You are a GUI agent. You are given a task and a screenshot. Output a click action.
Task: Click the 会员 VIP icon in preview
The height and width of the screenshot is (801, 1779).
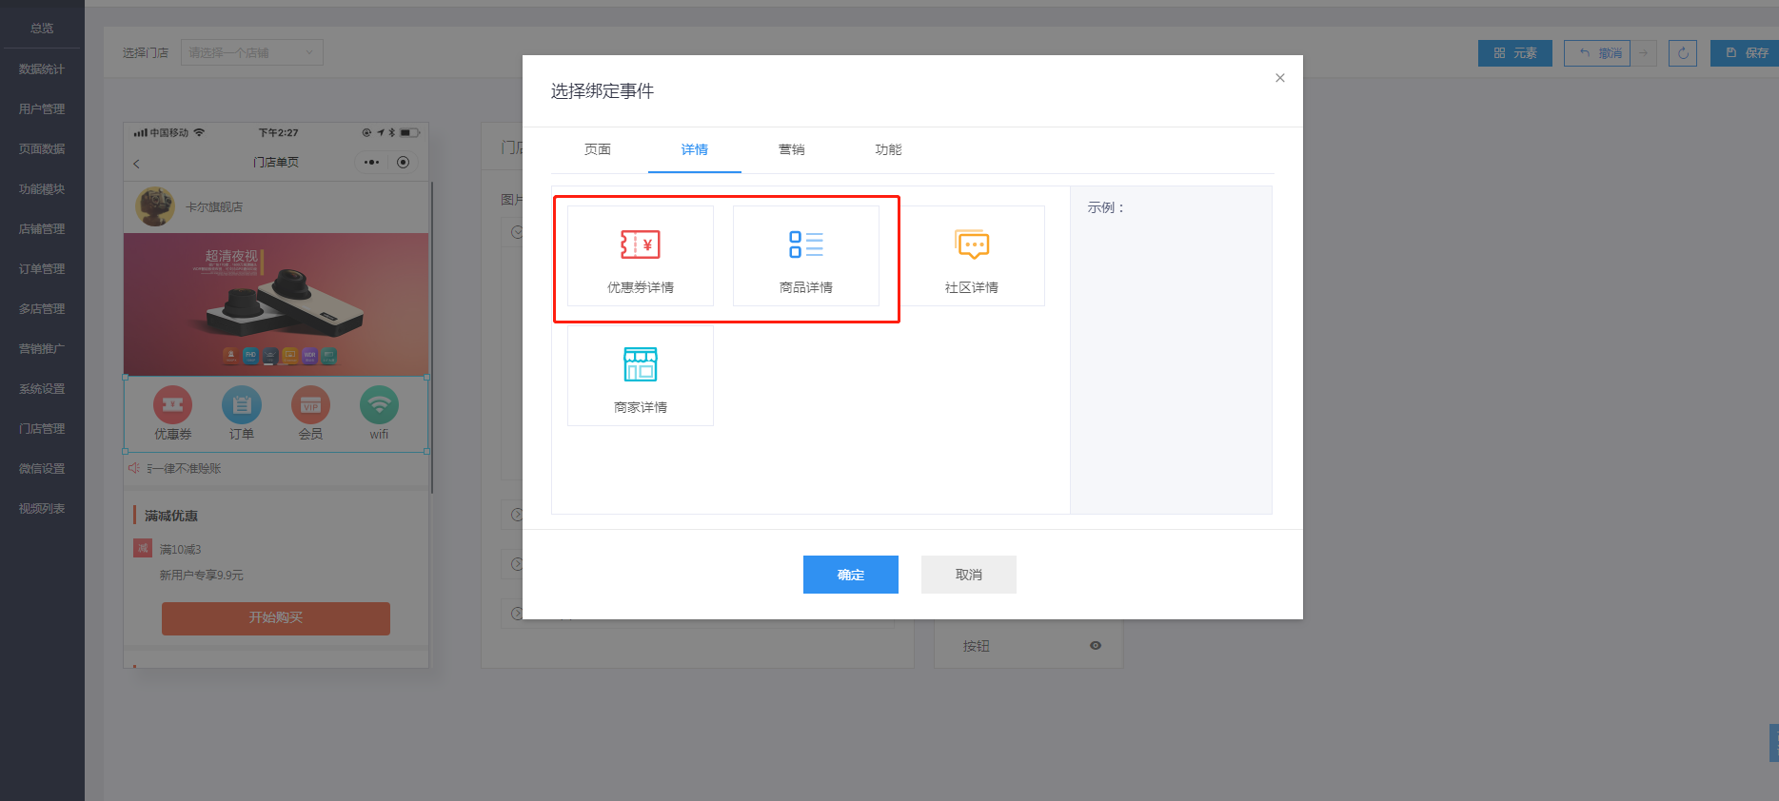click(310, 406)
